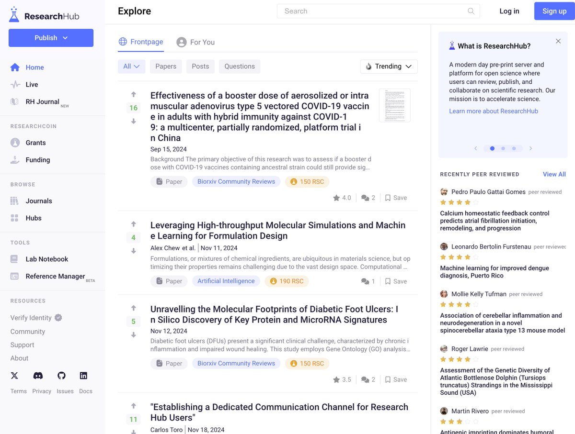The height and width of the screenshot is (434, 575).
Task: Click the search magnifier icon
Action: [471, 11]
